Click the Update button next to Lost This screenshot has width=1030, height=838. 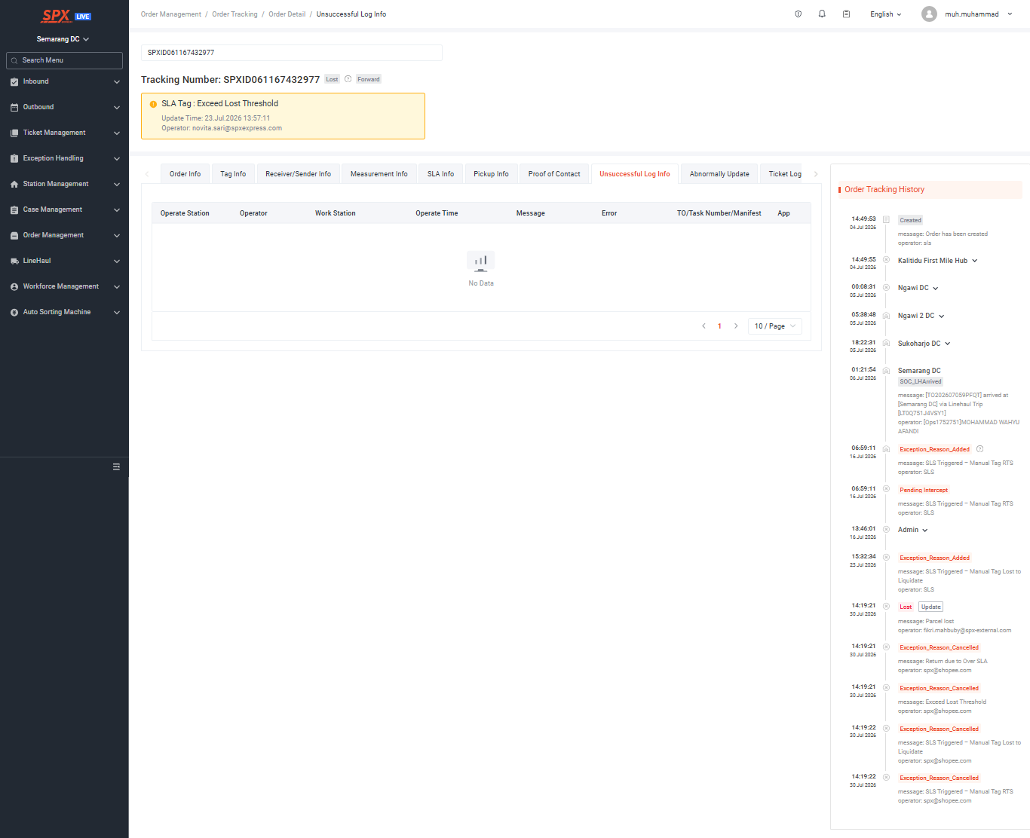click(x=931, y=607)
